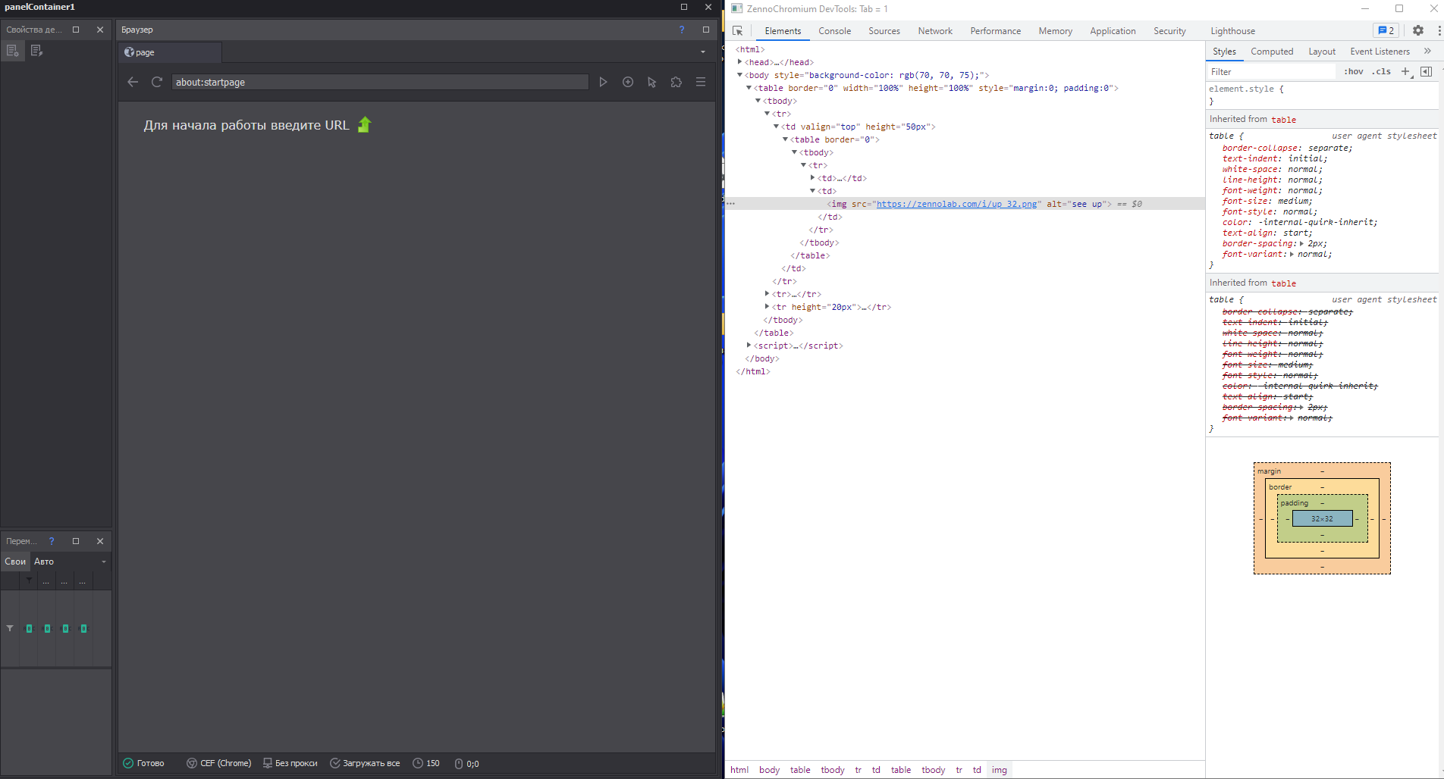Focus the about:startpage address bar
This screenshot has height=779, width=1444.
(x=380, y=82)
